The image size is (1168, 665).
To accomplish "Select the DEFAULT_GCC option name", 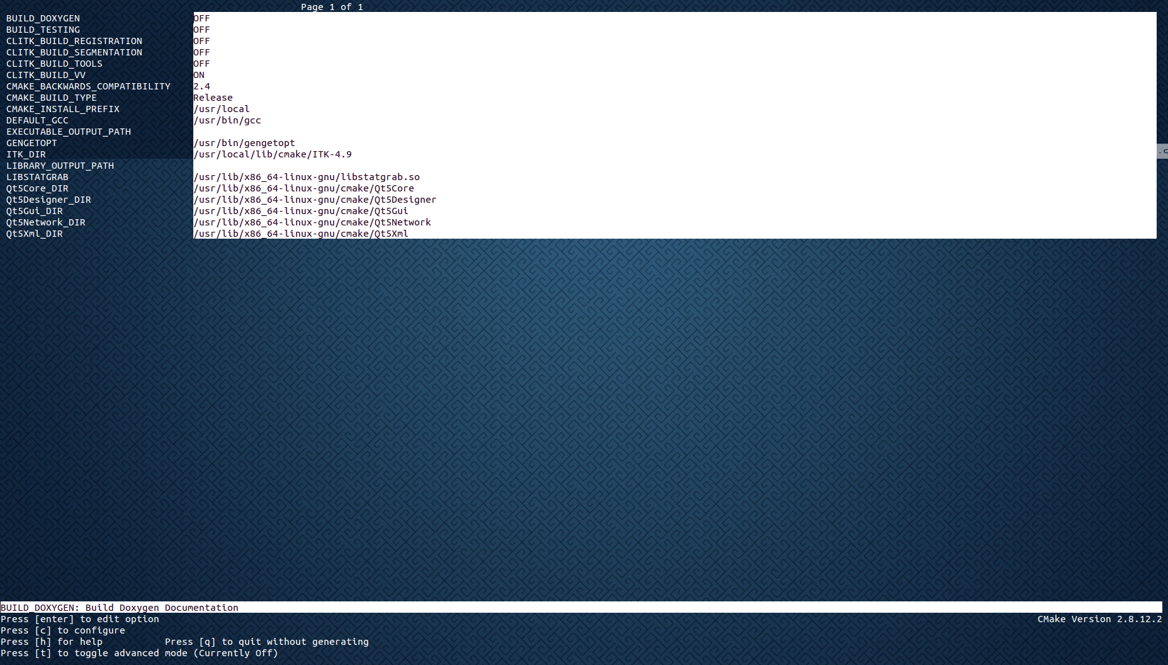I will (x=37, y=120).
